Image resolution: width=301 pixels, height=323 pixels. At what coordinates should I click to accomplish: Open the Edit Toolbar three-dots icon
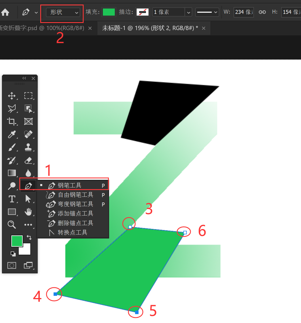point(28,225)
